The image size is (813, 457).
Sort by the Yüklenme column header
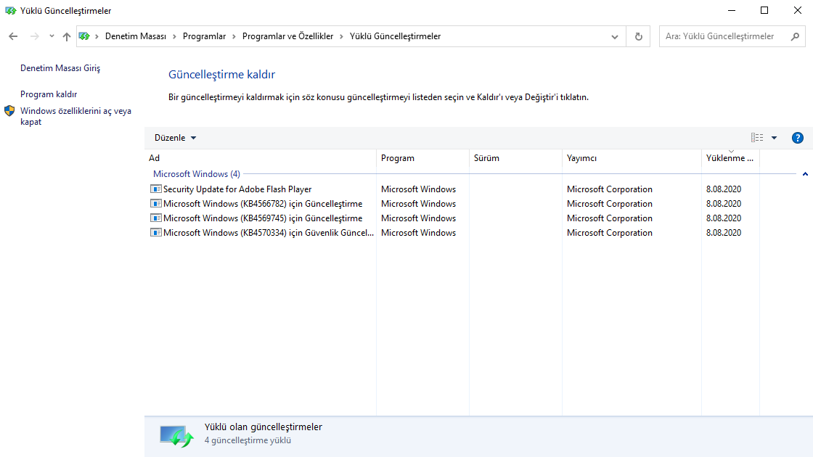pyautogui.click(x=730, y=158)
